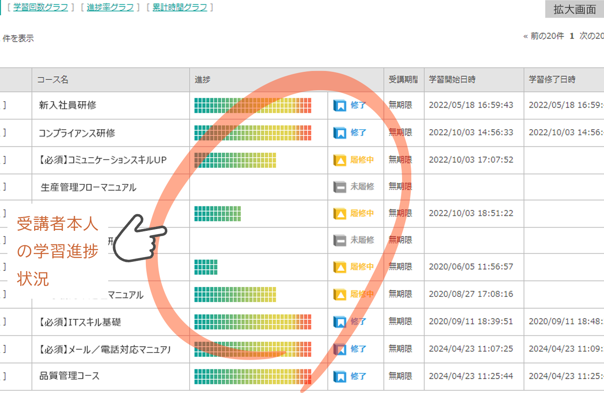The width and height of the screenshot is (604, 399).
Task: Click the start date 2022/10/03 18:51:22
Action: pyautogui.click(x=471, y=213)
